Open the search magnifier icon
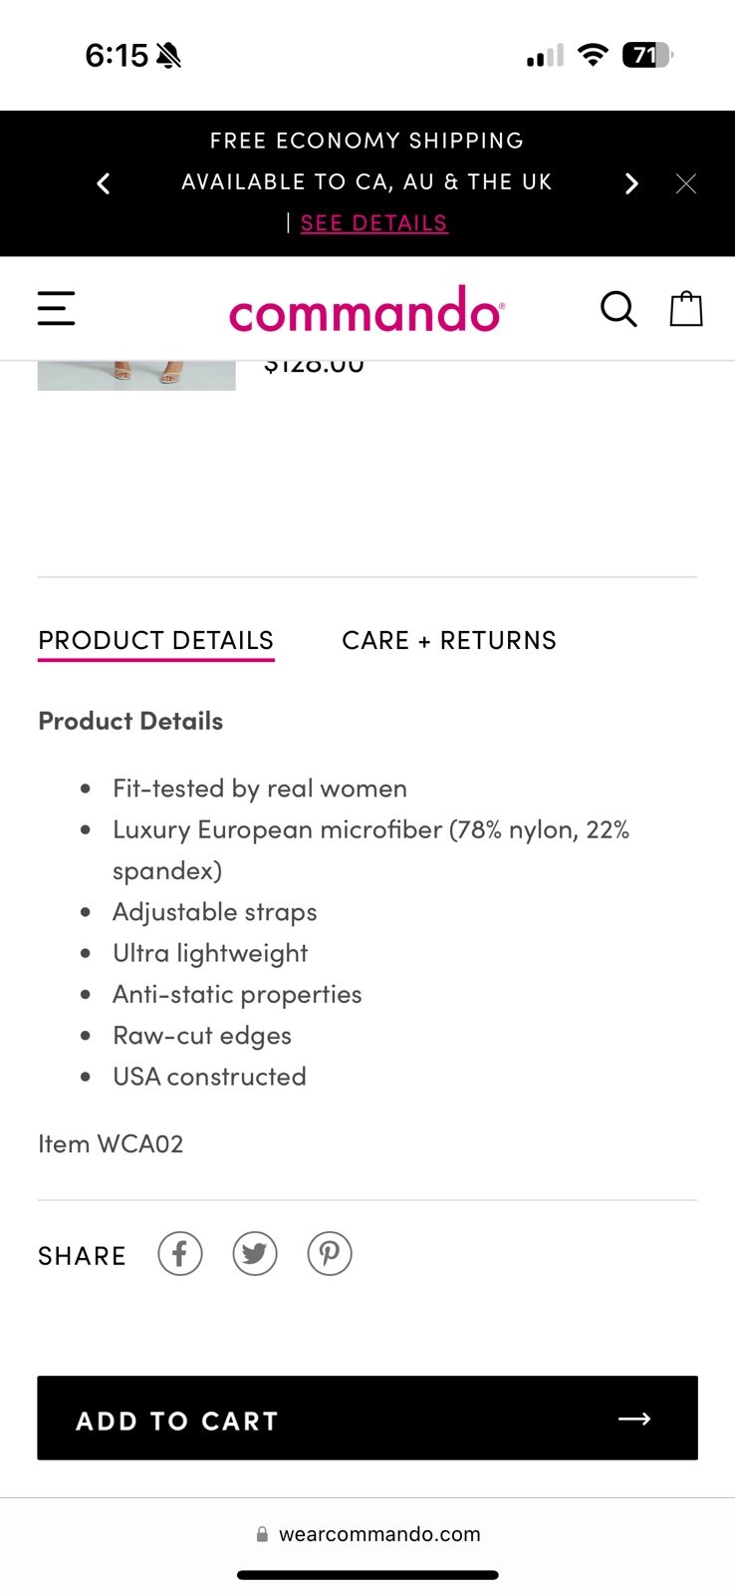735x1595 pixels. pos(618,309)
